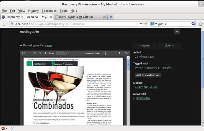Go back with the browser back arrow
The height and width of the screenshot is (131, 204).
[4, 24]
